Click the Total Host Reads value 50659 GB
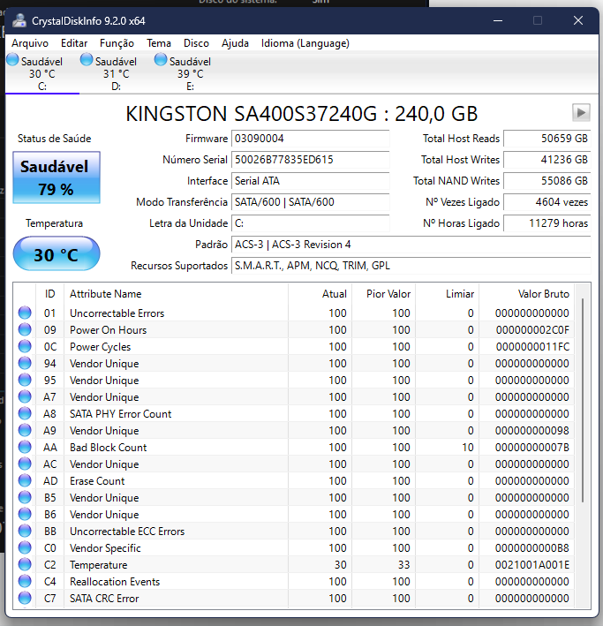Screen dimensions: 603x626 click(x=547, y=139)
